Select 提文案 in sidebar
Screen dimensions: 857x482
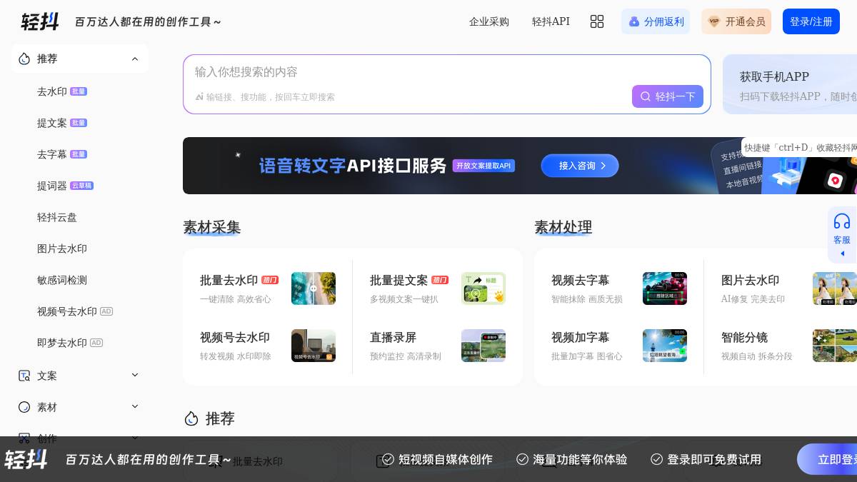(52, 123)
